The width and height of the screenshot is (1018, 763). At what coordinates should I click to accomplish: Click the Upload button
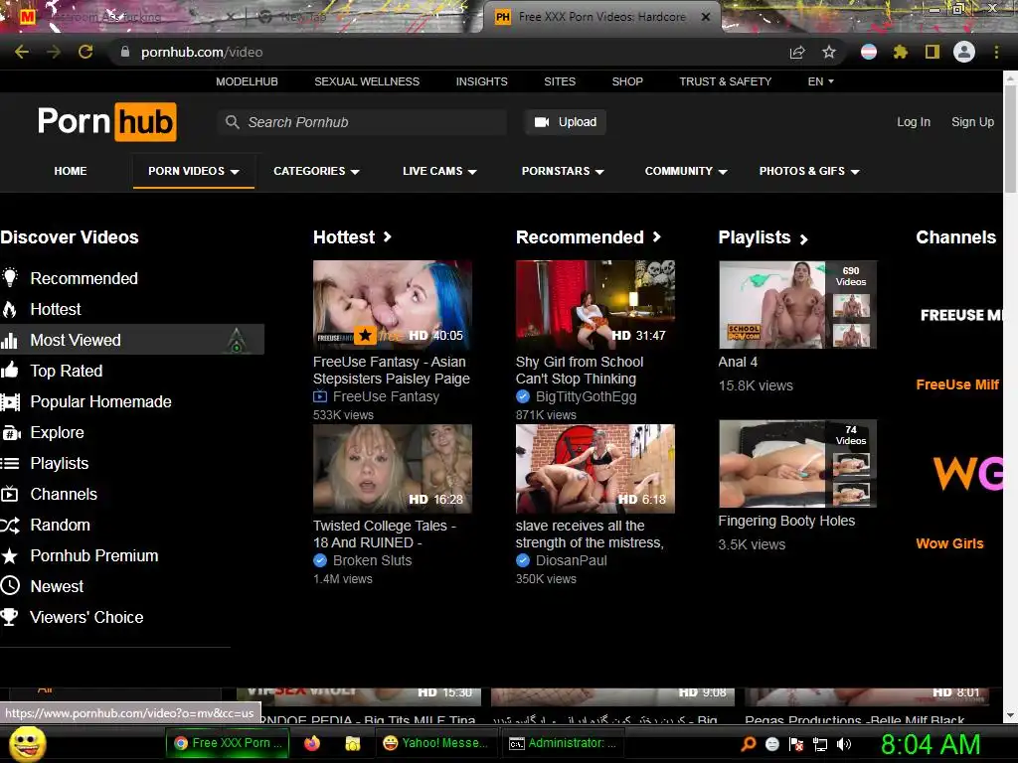pyautogui.click(x=566, y=122)
